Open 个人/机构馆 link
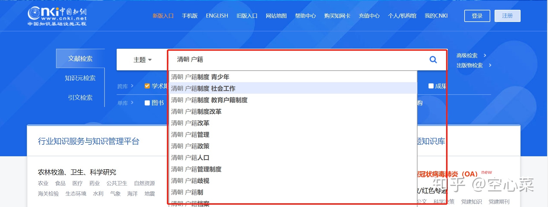Viewport: 548px width, 207px height. coord(402,16)
